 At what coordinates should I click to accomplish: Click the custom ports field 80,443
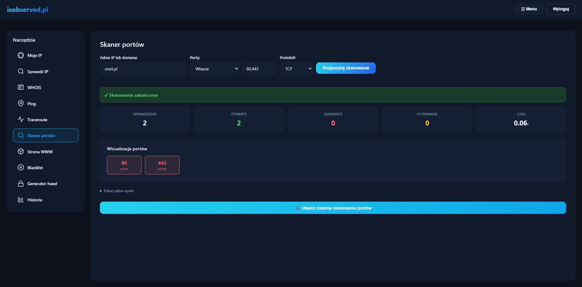click(259, 69)
